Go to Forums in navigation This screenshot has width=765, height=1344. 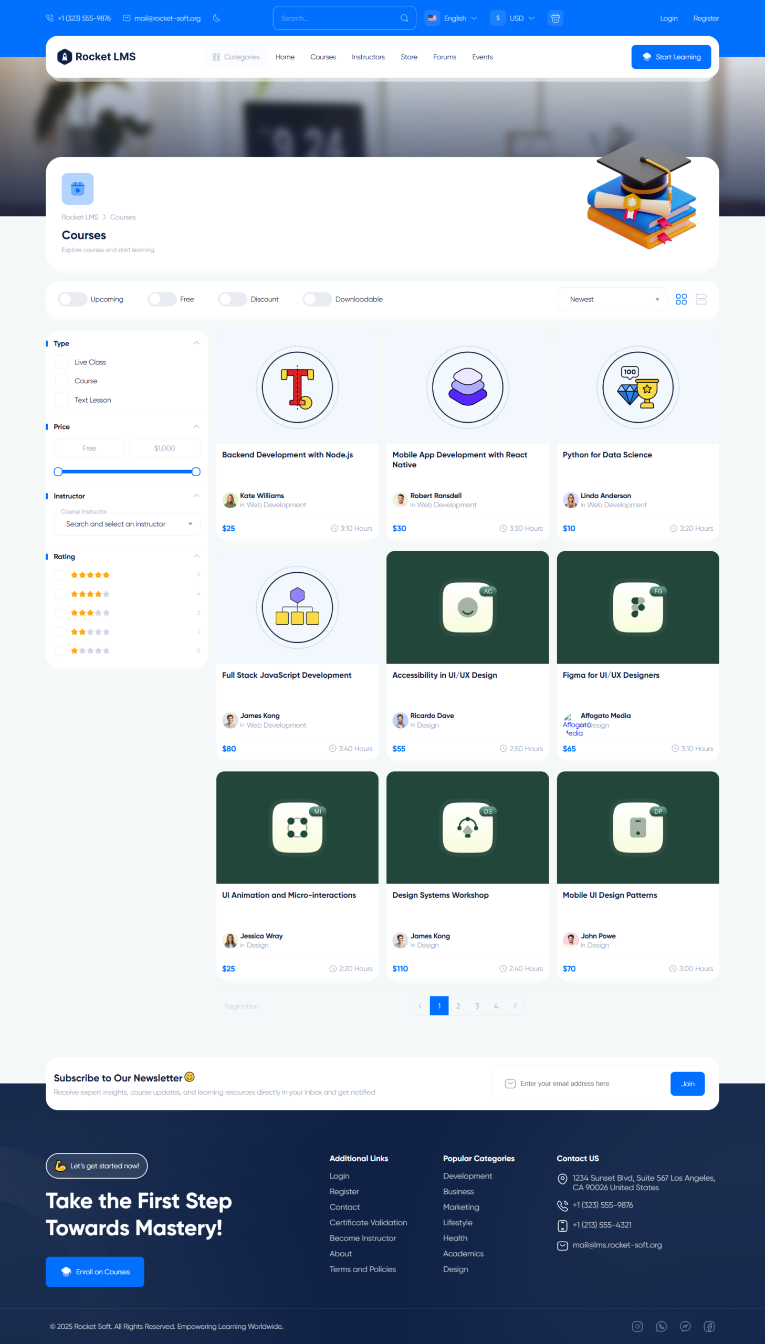pyautogui.click(x=444, y=57)
